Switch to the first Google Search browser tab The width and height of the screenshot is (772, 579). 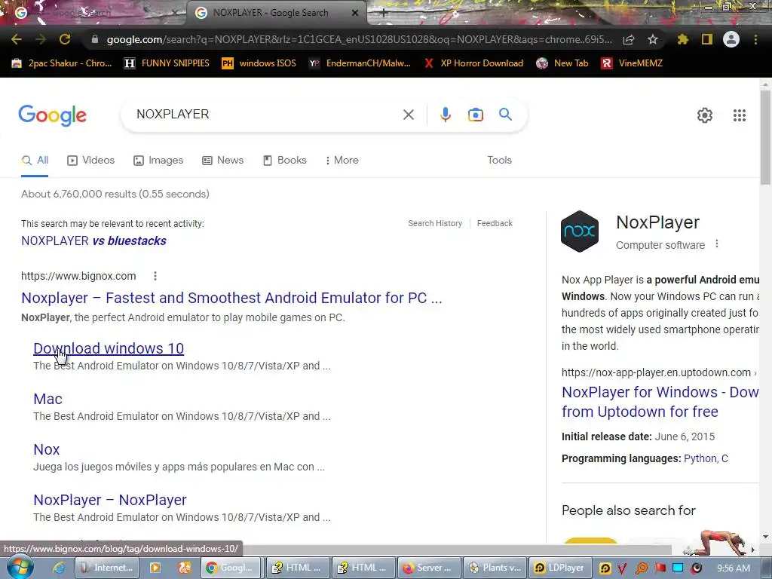pyautogui.click(x=93, y=14)
